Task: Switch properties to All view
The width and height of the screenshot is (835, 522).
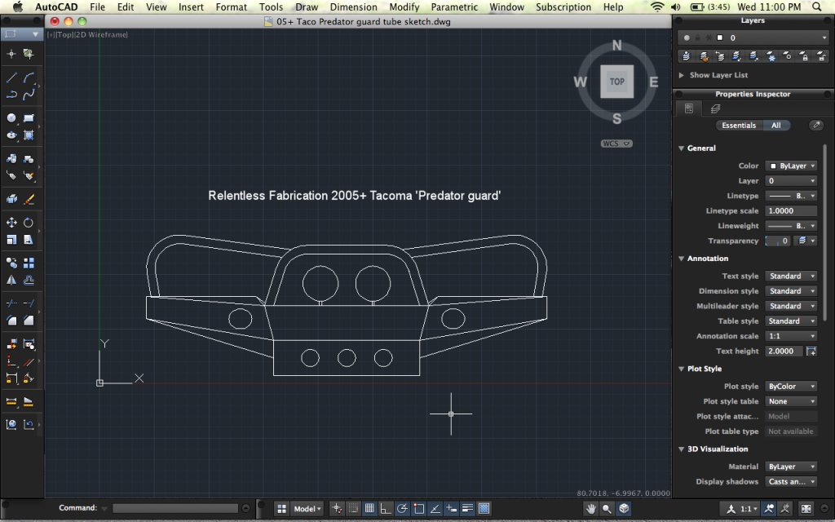Action: [776, 125]
